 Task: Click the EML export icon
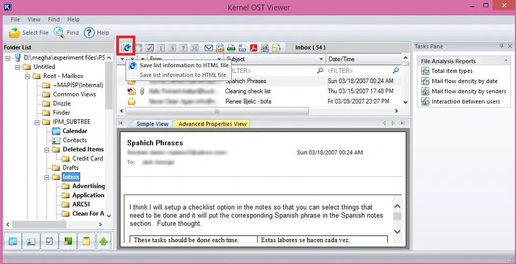(220, 48)
